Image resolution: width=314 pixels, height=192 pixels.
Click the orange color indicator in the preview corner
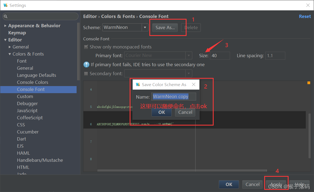[309, 82]
